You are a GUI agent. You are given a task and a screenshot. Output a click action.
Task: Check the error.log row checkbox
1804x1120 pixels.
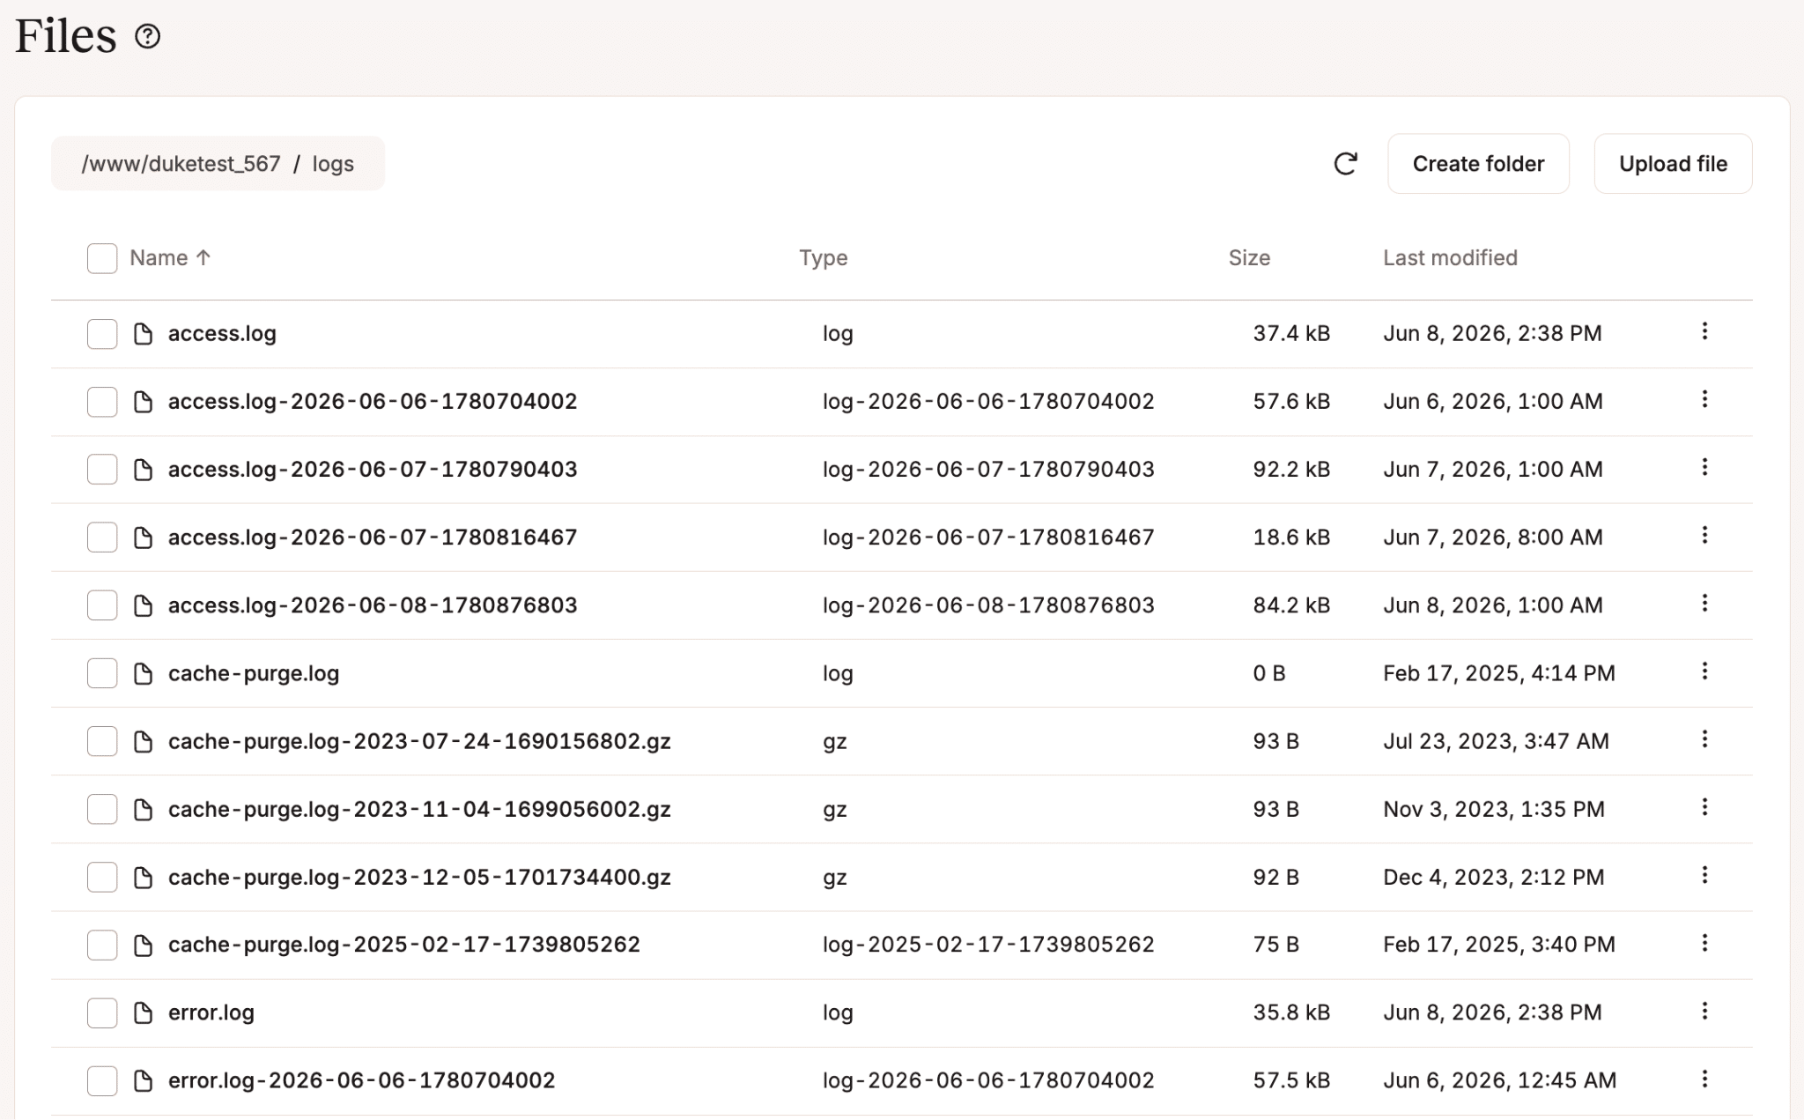[x=102, y=1013]
